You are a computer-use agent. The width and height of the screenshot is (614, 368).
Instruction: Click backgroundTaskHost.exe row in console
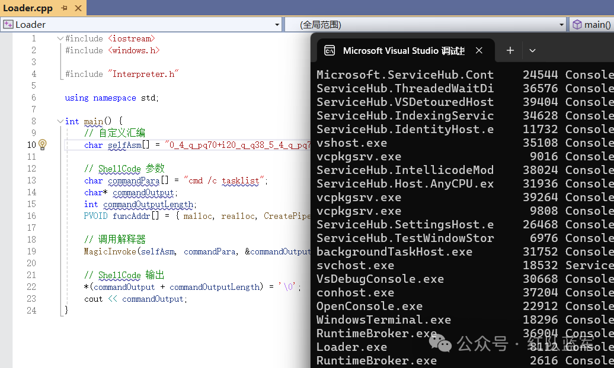point(394,251)
